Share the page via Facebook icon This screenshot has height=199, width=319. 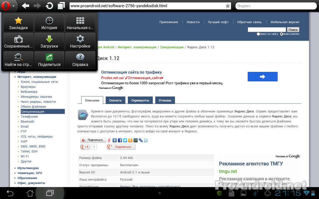point(120,140)
